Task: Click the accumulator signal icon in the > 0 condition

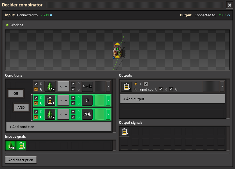Action: coord(50,100)
